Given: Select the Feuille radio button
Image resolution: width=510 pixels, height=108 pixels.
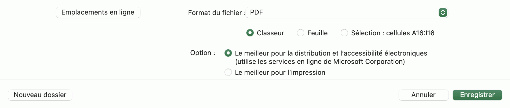Looking at the screenshot, I should coord(301,33).
